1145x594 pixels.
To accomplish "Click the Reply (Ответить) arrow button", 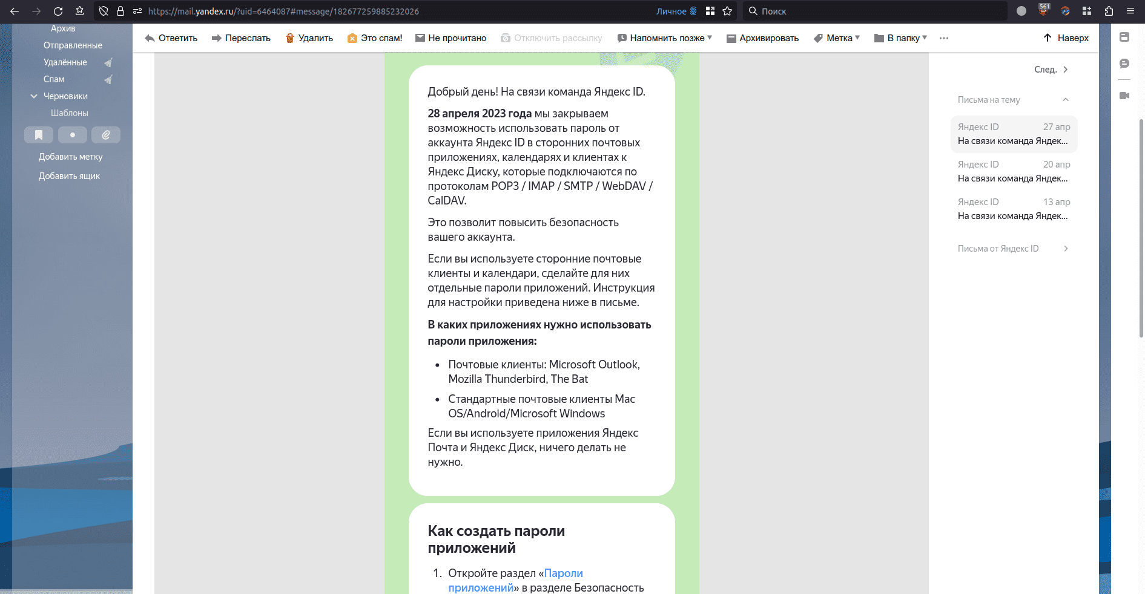I will click(x=171, y=38).
